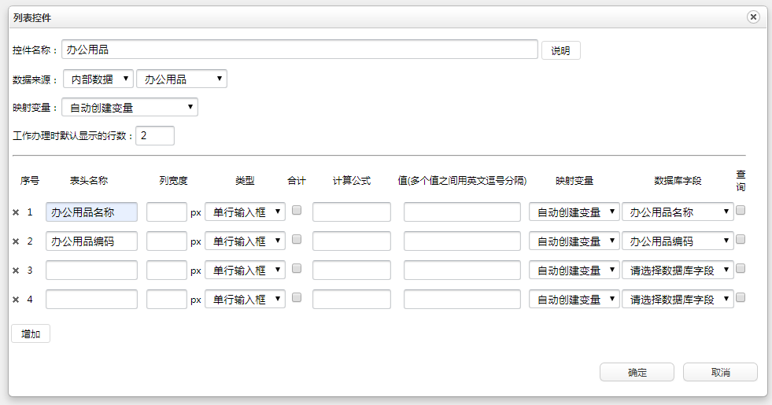Viewport: 772px width, 405px height.
Task: Confirm with the 确定 button
Action: [x=637, y=372]
